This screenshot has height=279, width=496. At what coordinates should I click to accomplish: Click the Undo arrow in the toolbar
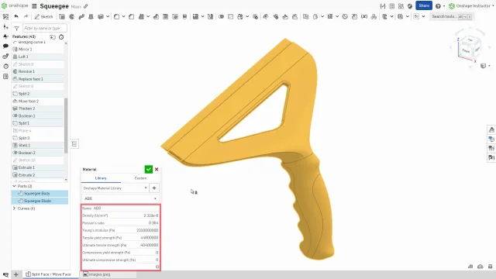(16, 16)
